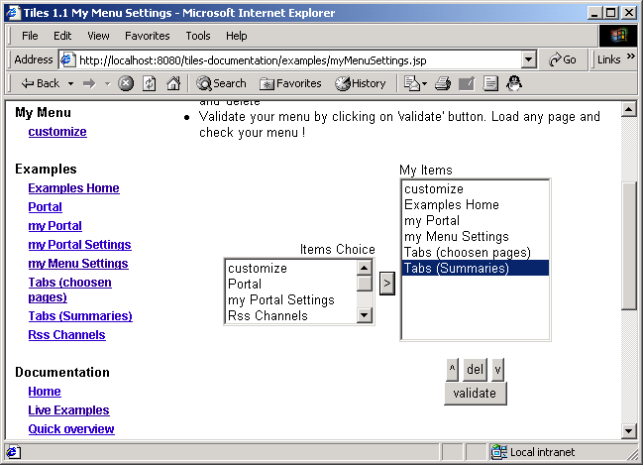Click the Local intranet zone icon
Screen dimensions: 643x465
(x=498, y=452)
